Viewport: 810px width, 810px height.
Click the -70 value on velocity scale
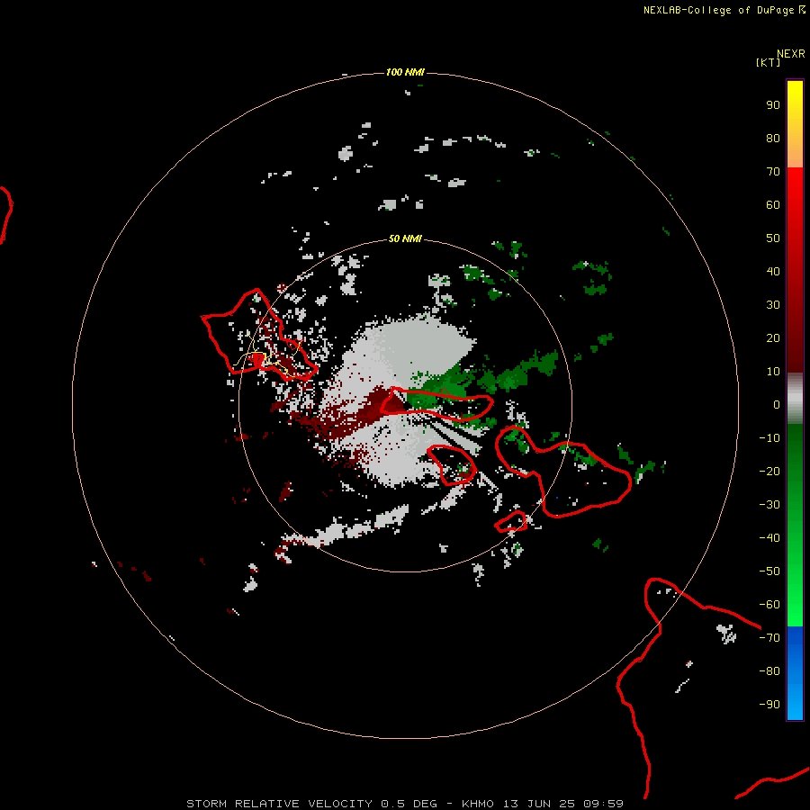(769, 638)
